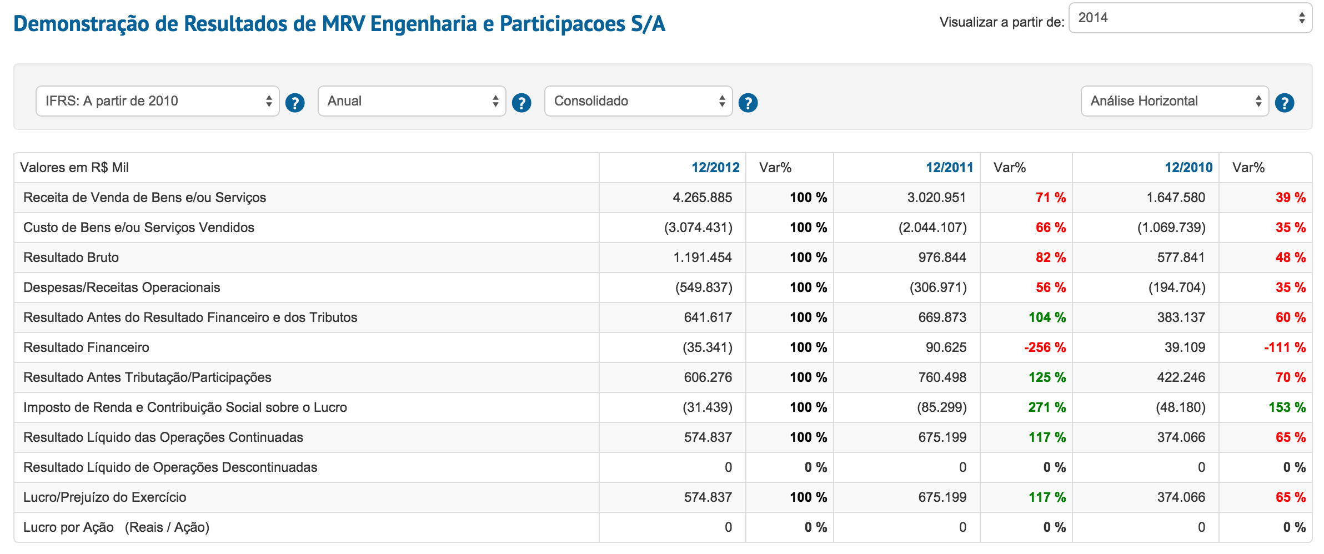Click the 12/2011 column header link
This screenshot has width=1324, height=554.
click(x=950, y=168)
